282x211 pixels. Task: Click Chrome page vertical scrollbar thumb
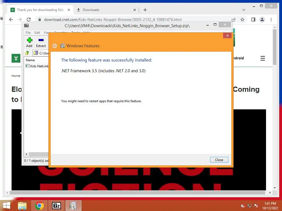(275, 47)
